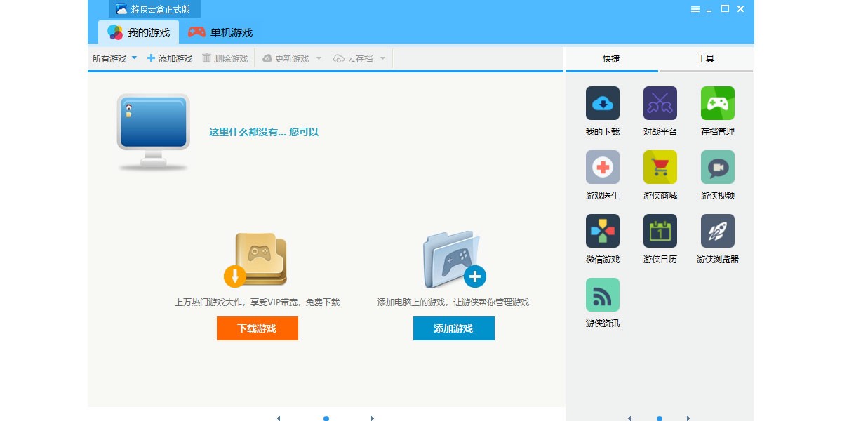The image size is (842, 421).
Task: Switch to 单机游戏 tab
Action: (220, 32)
